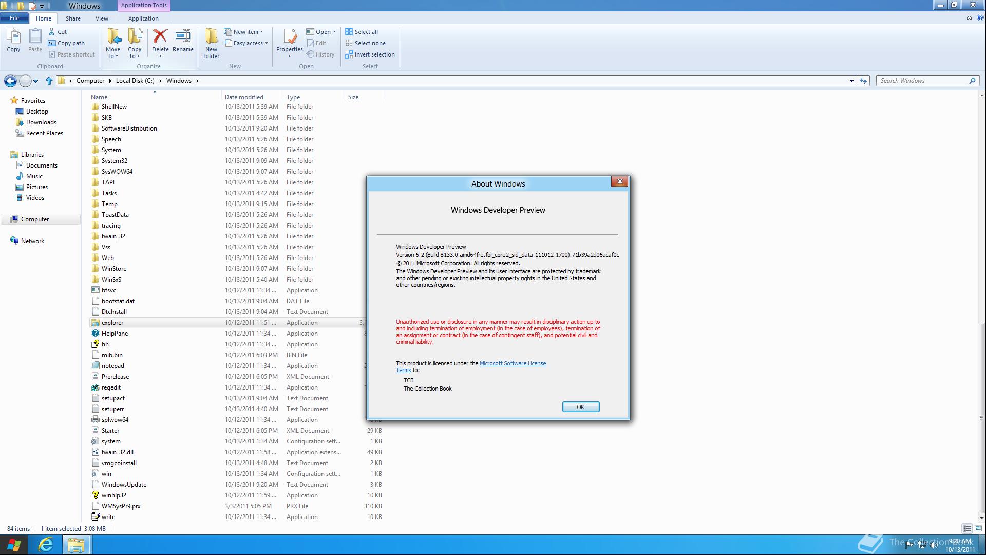Click in the Search Windows field
Viewport: 986px width, 555px height.
click(922, 81)
